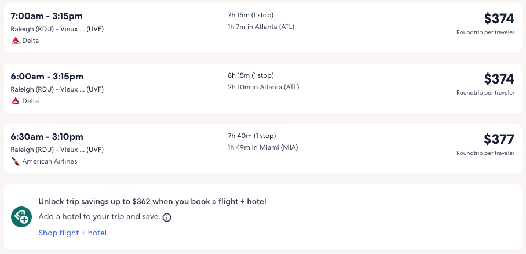Click the Unlock trip savings heading

pos(152,202)
